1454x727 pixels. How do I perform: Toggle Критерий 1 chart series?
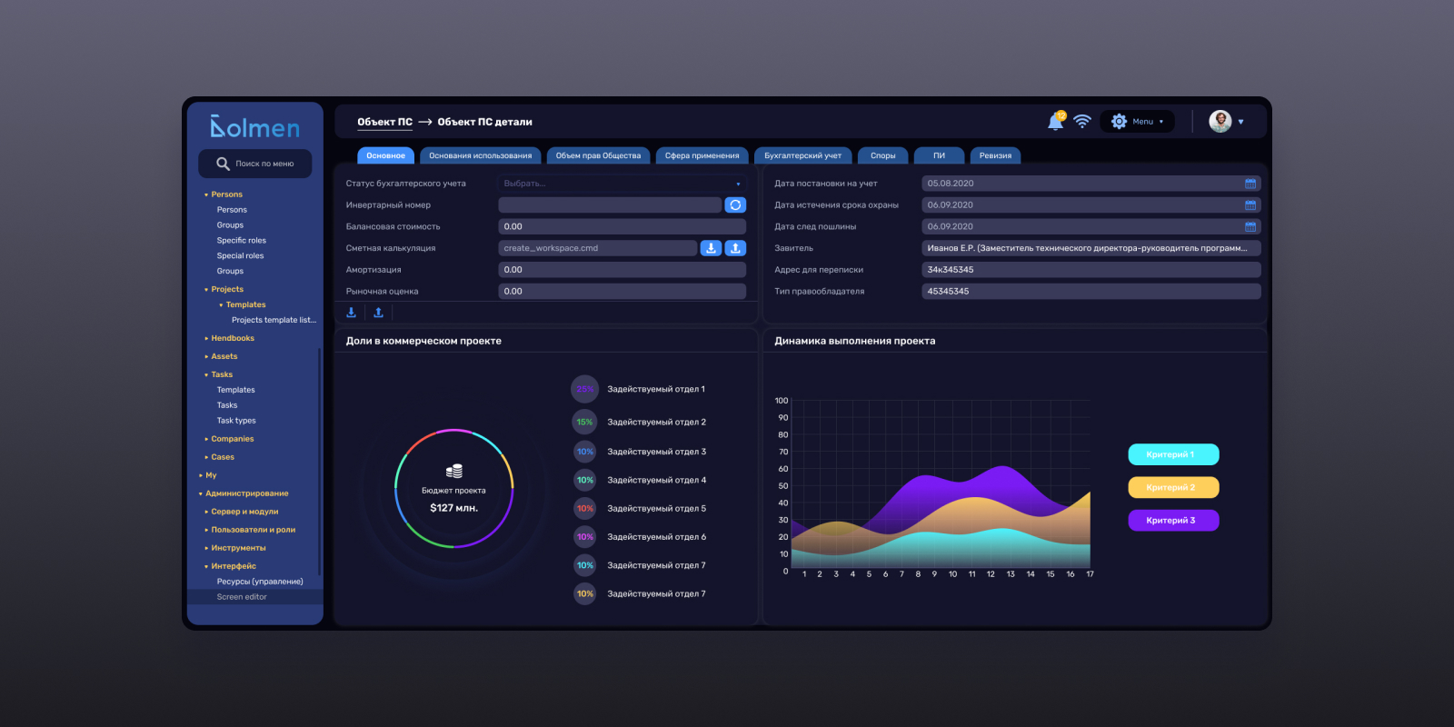tap(1173, 454)
